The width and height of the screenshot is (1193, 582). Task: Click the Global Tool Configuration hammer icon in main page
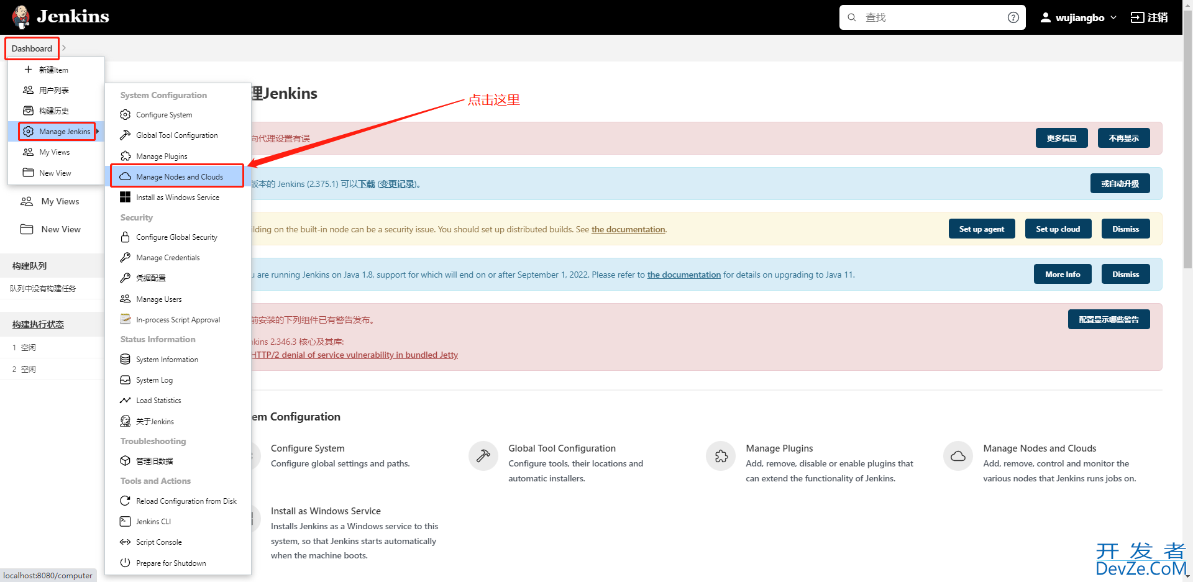pos(483,457)
